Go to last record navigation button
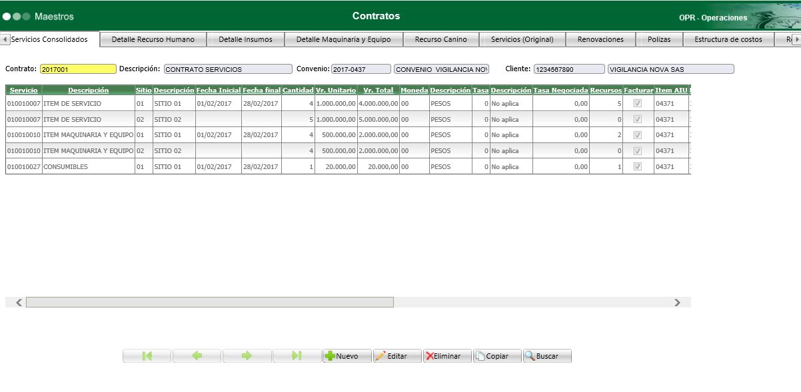The height and width of the screenshot is (392, 801). [x=297, y=356]
